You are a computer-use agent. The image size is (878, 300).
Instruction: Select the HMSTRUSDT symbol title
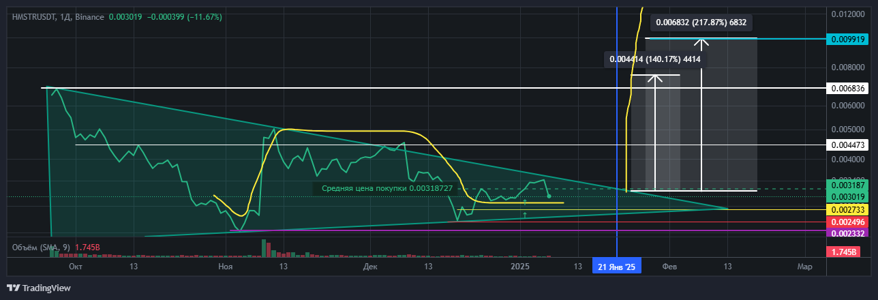click(35, 16)
